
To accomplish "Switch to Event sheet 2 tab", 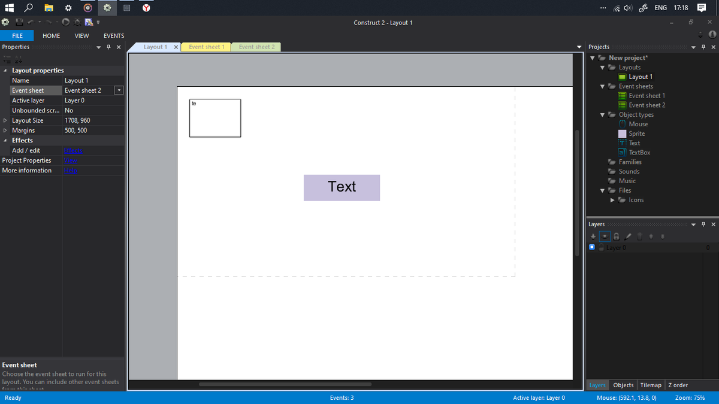I will coord(256,47).
